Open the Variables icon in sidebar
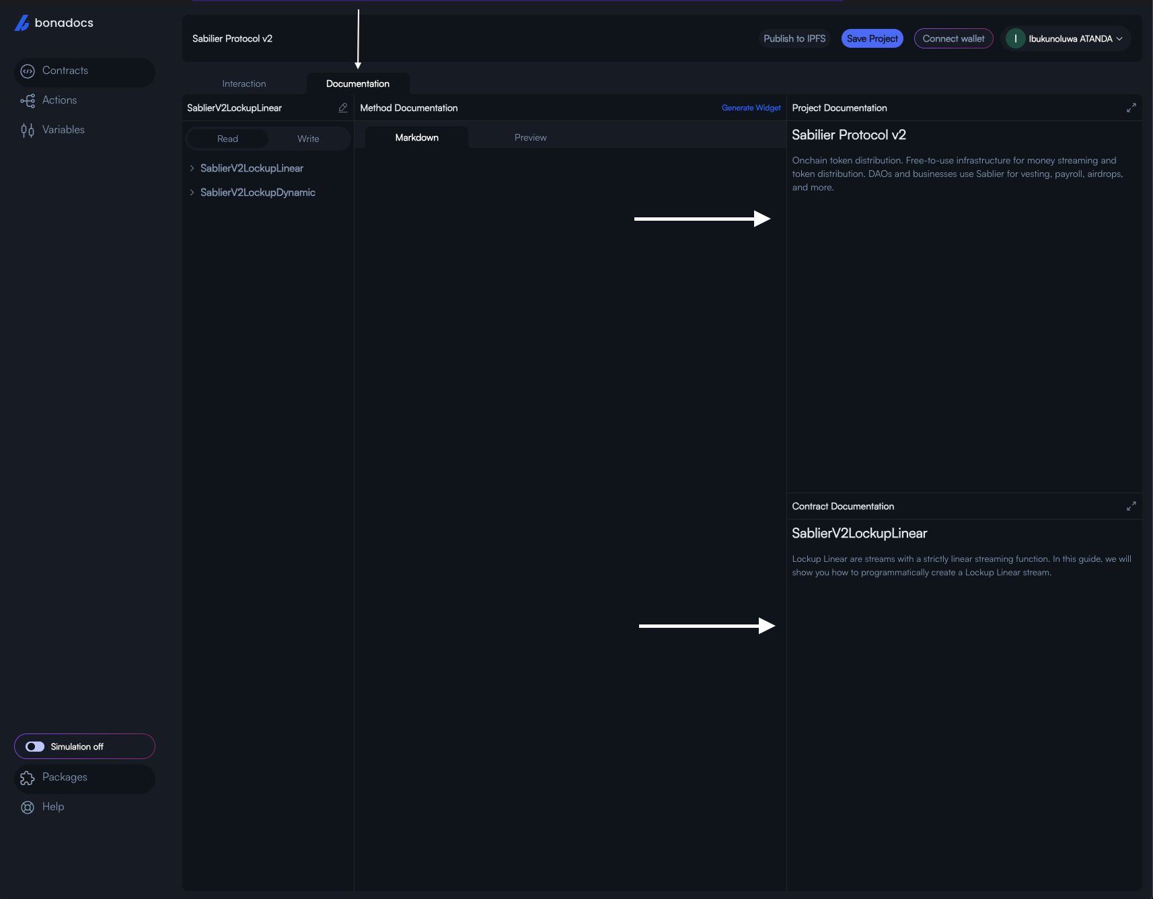The width and height of the screenshot is (1153, 899). (x=28, y=131)
